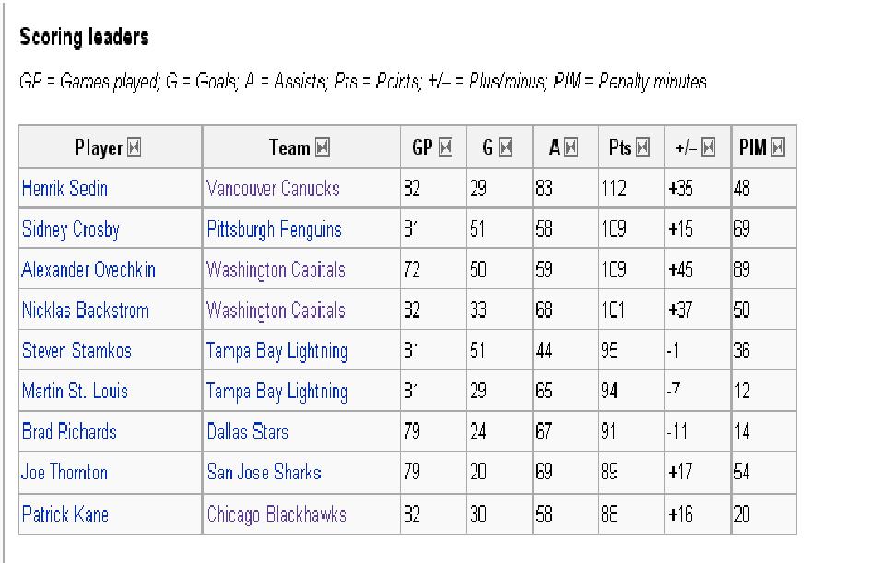
Task: Open Vancouver Canucks team link
Action: point(273,189)
